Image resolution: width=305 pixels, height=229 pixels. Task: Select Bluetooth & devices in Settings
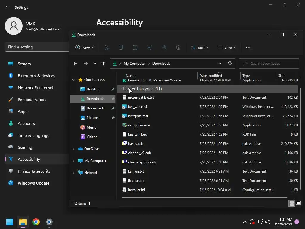37,76
